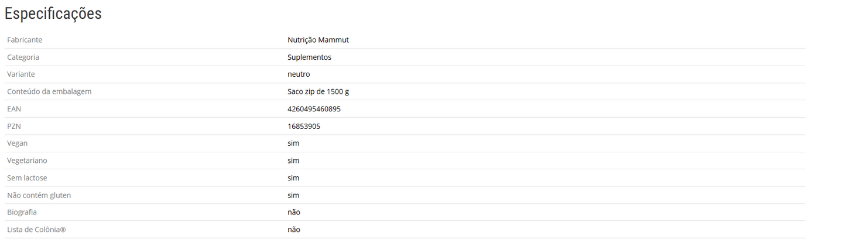Click the Sem lactose row label

(27, 178)
